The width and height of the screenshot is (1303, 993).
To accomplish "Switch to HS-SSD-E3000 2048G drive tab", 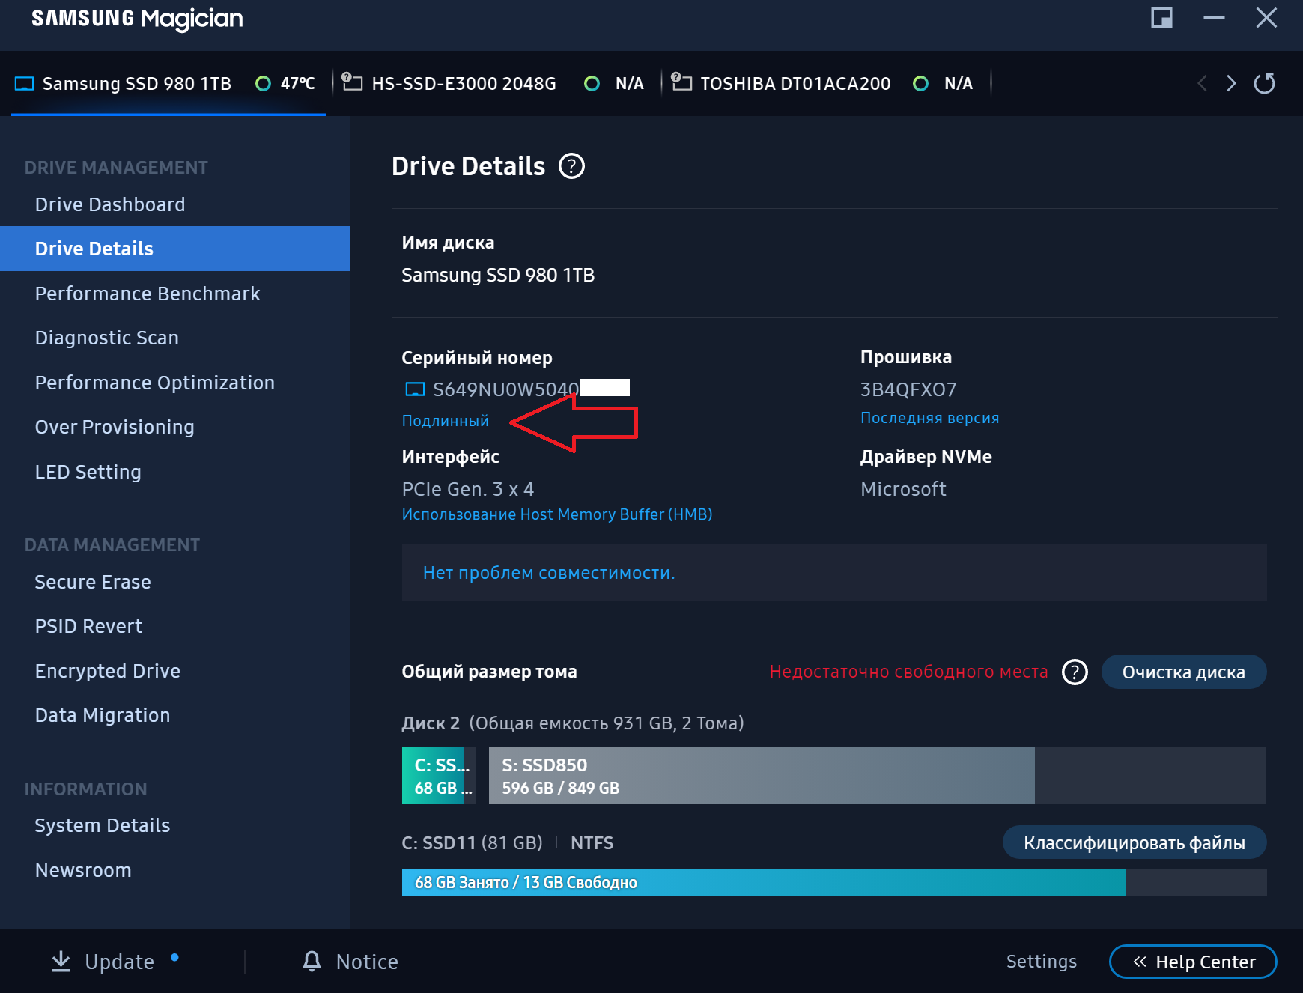I will 497,84.
